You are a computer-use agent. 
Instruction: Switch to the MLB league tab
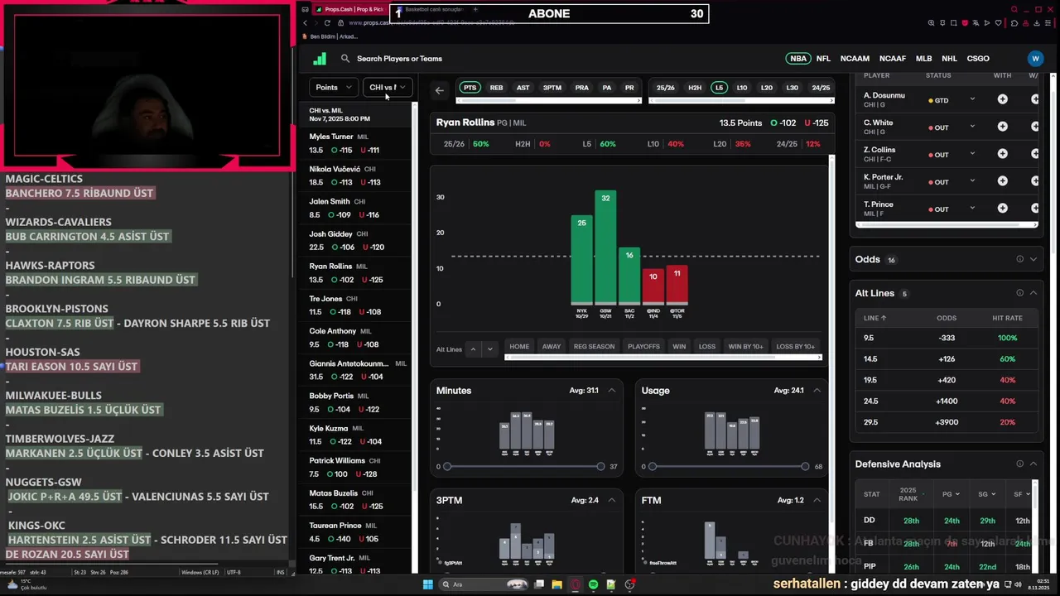923,59
